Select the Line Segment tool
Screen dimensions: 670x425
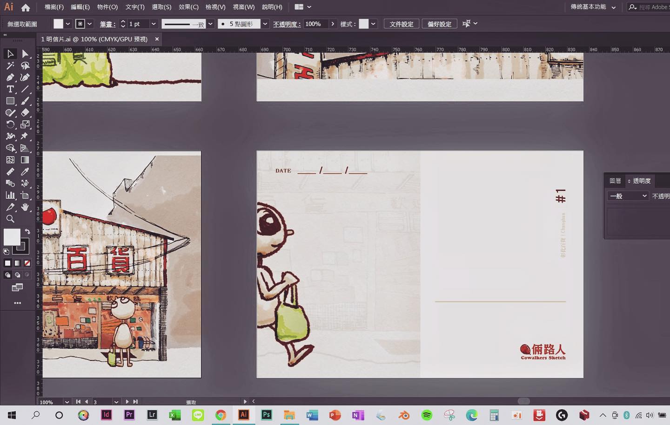click(25, 89)
